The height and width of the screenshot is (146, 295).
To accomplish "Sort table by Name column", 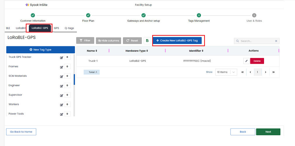I will (x=92, y=51).
